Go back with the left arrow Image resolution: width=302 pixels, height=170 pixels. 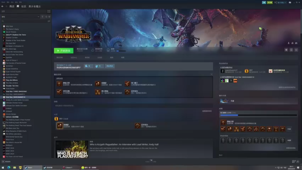(x=3, y=6)
